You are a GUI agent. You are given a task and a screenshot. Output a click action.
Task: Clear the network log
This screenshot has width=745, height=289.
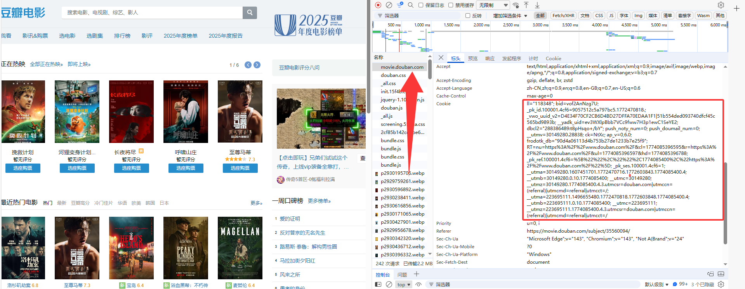[x=389, y=5]
